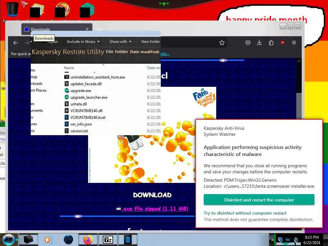Open the Windows Start orb
Image resolution: width=328 pixels, height=246 pixels.
tap(8, 240)
